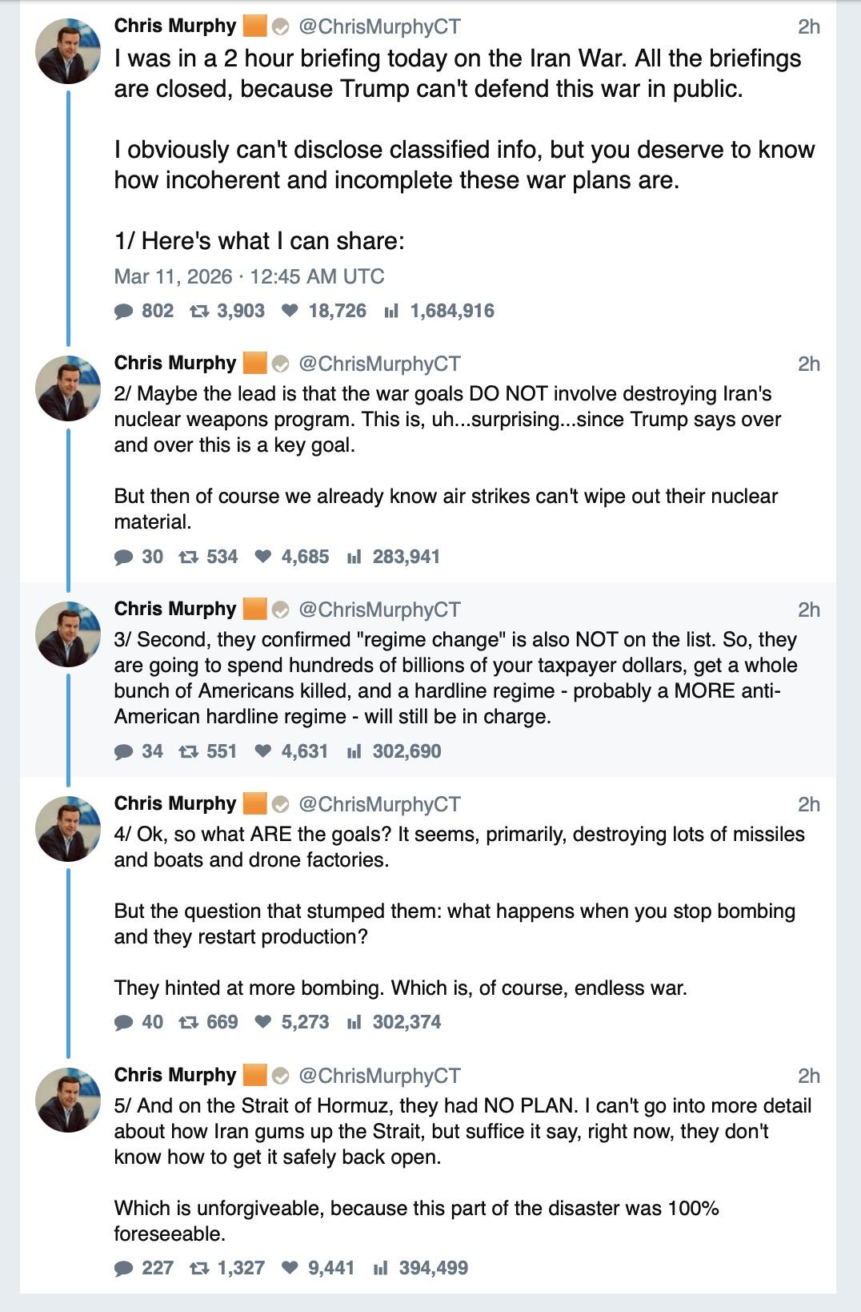The width and height of the screenshot is (861, 1312).
Task: Retweet the tweet with 1,327 retweets
Action: point(199,1268)
